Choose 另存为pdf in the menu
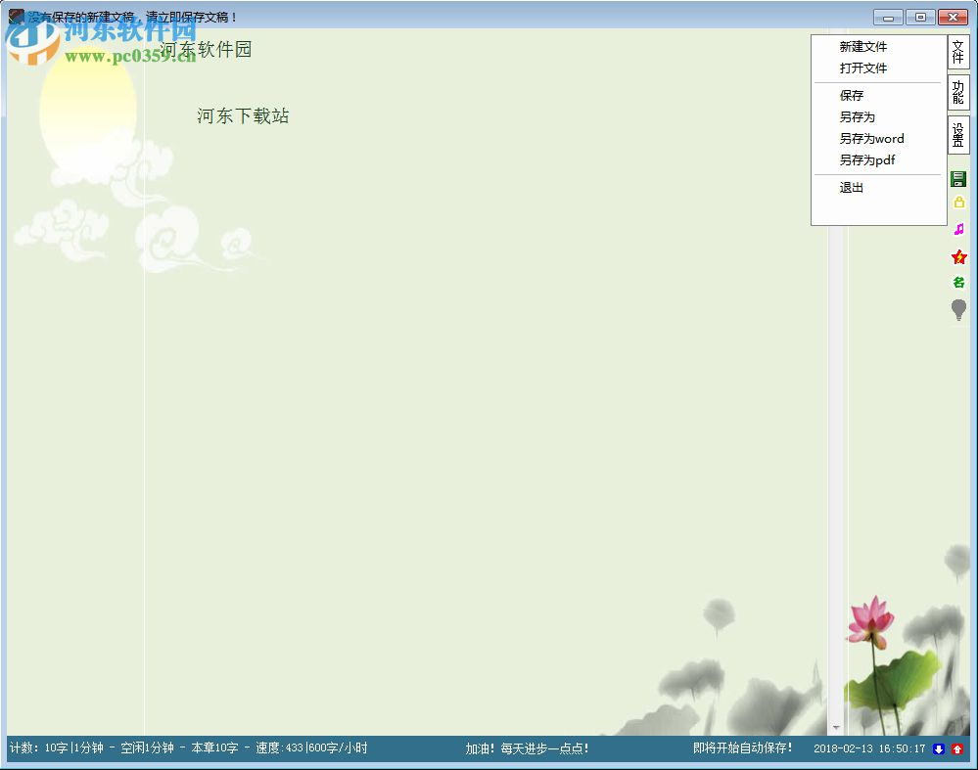 [x=867, y=159]
